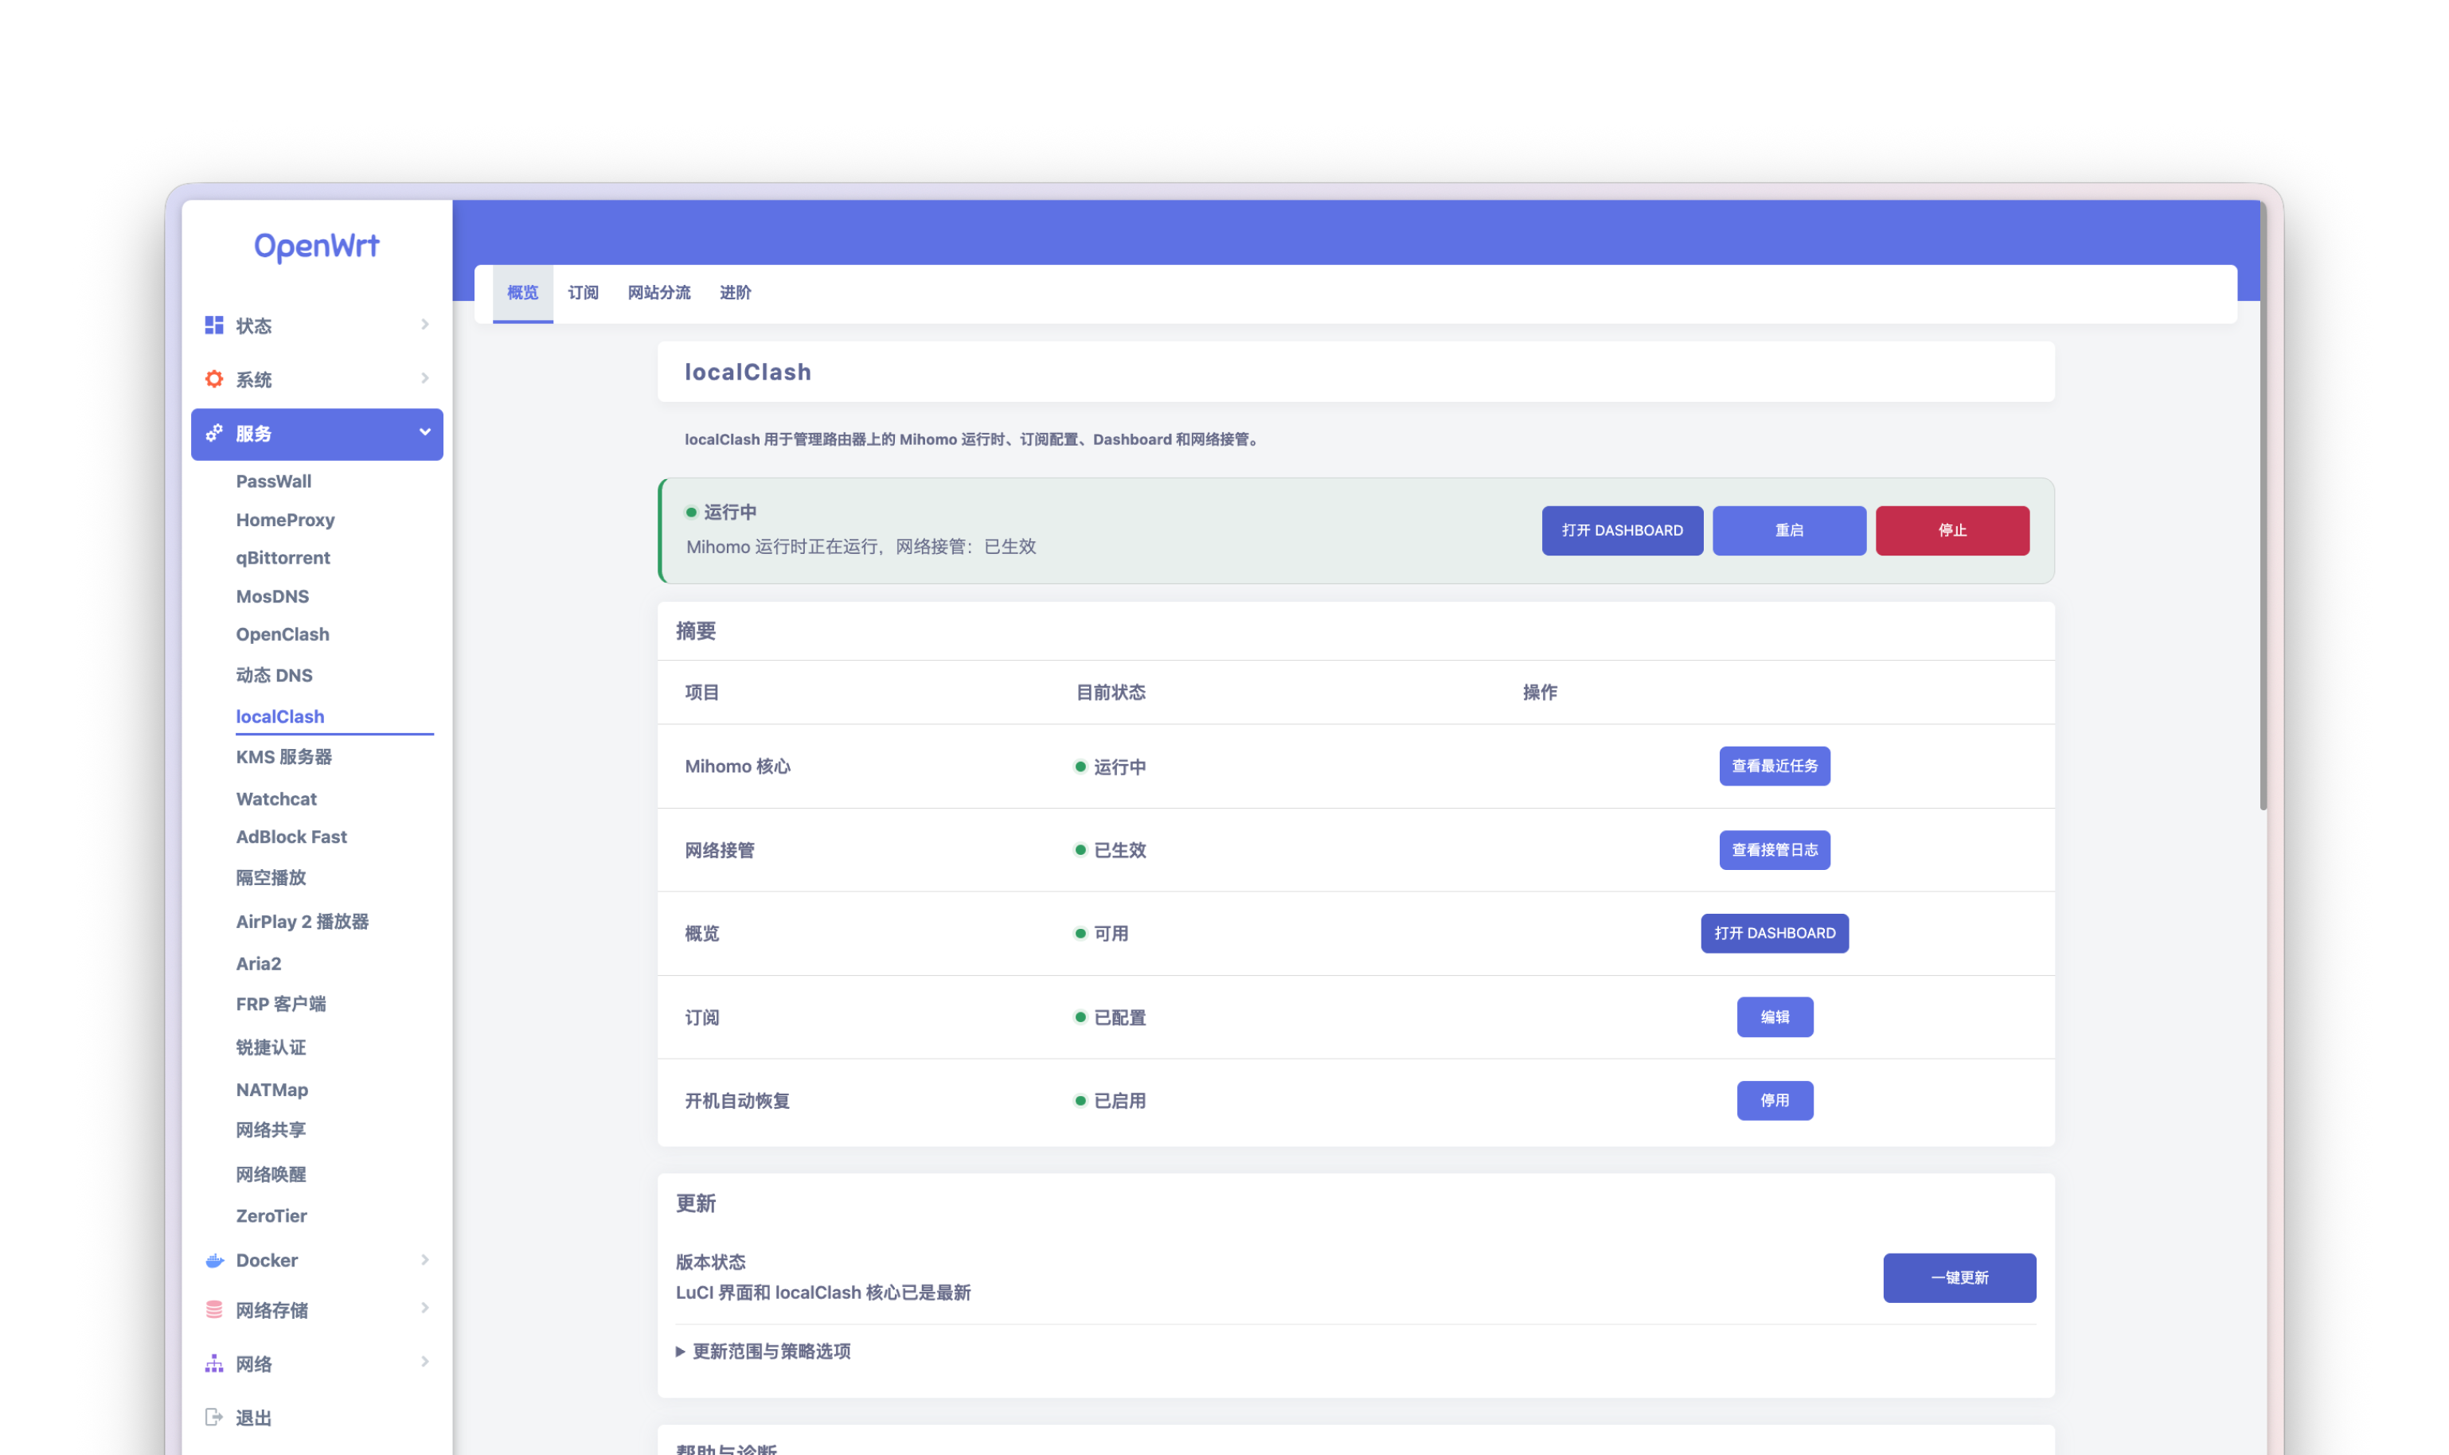Click the 版本状态 label
Screen dimensions: 2449x1455
point(710,1262)
